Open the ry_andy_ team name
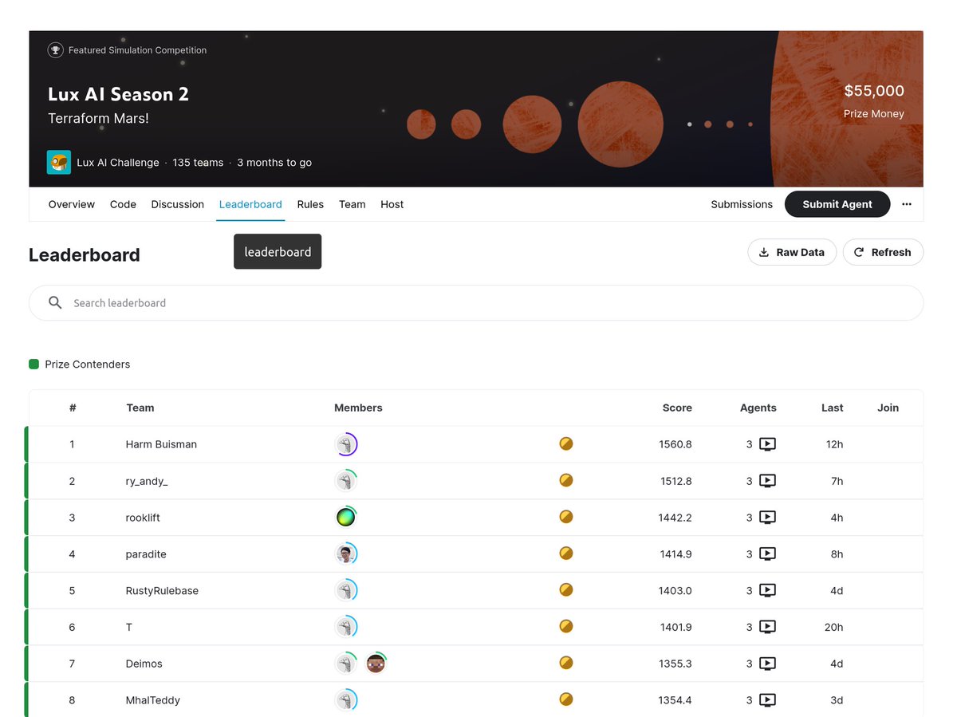Screen dimensions: 957x717 (x=147, y=481)
